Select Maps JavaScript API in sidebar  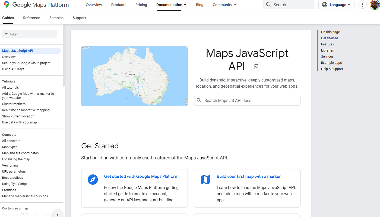[x=30, y=51]
